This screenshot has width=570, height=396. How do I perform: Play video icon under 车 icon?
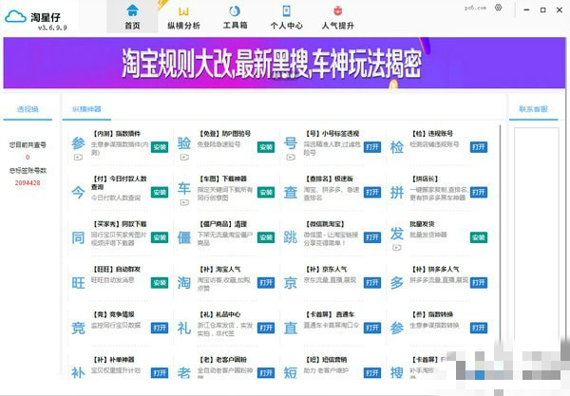pyautogui.click(x=184, y=202)
